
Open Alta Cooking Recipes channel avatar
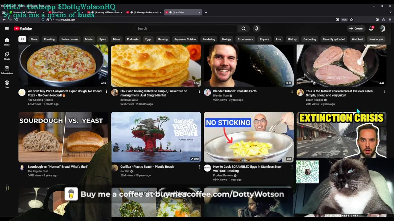pyautogui.click(x=22, y=92)
